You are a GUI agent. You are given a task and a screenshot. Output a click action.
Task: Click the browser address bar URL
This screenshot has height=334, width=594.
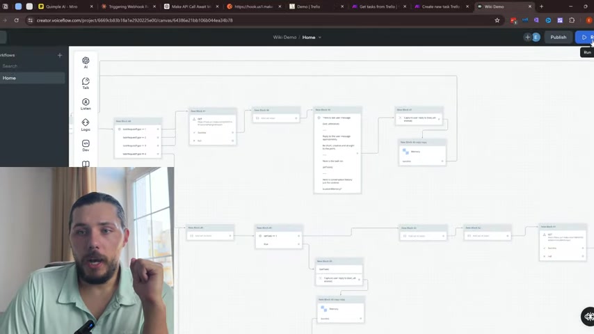click(x=134, y=20)
